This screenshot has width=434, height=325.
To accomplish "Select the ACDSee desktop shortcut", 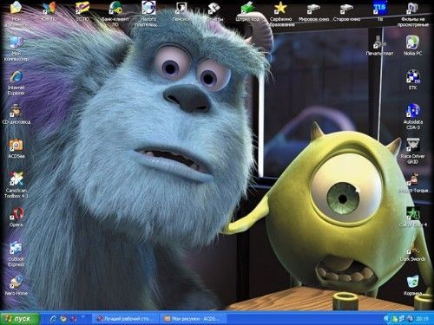I will pyautogui.click(x=16, y=149).
